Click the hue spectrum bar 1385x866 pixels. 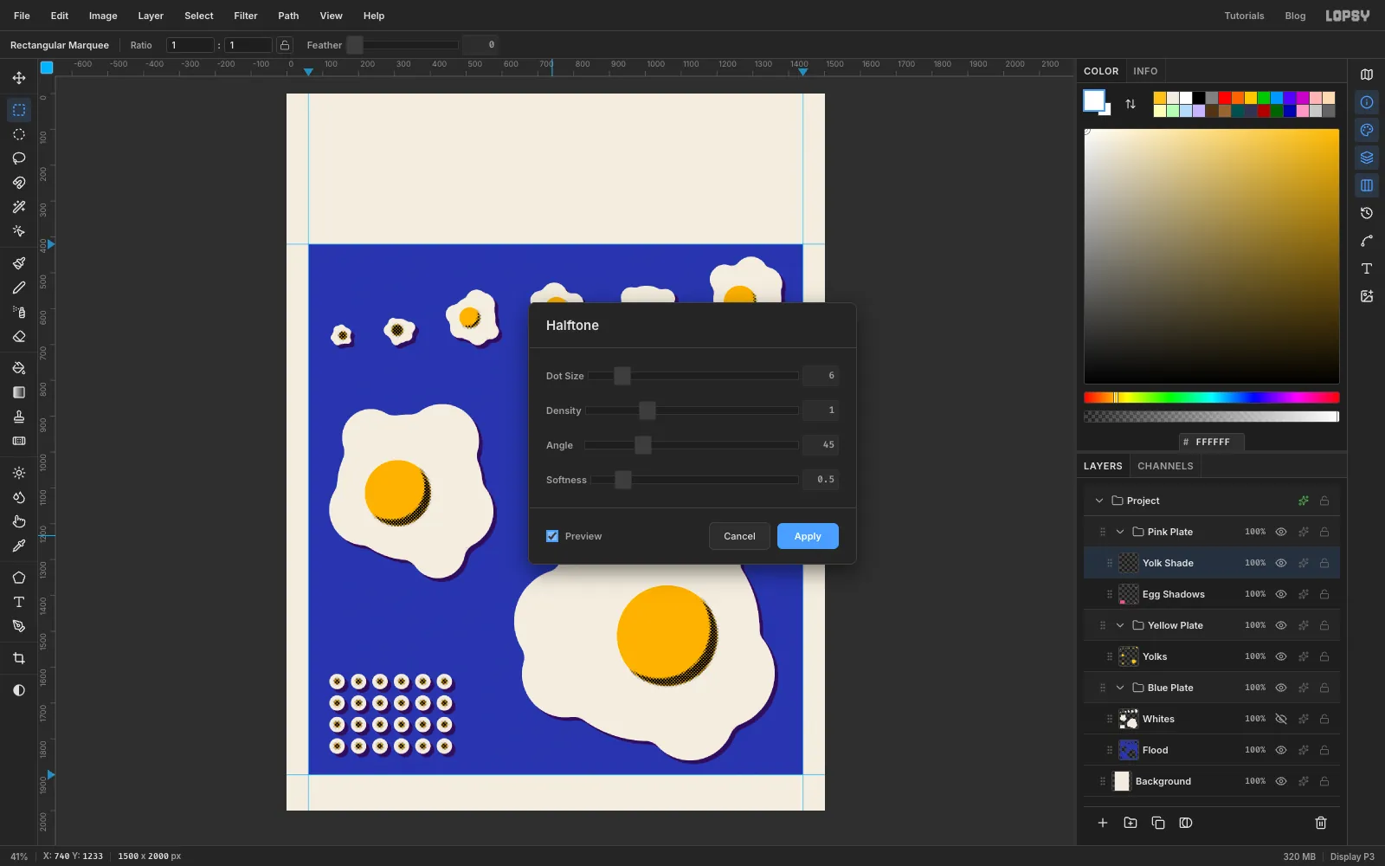pos(1212,397)
